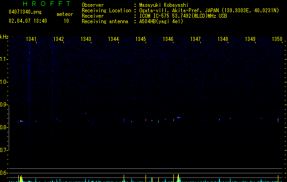Click the Receiving antenna label
The width and height of the screenshot is (287, 182).
pos(105,21)
